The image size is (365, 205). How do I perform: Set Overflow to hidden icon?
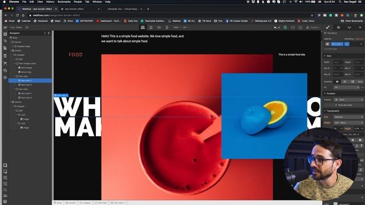click(x=344, y=81)
